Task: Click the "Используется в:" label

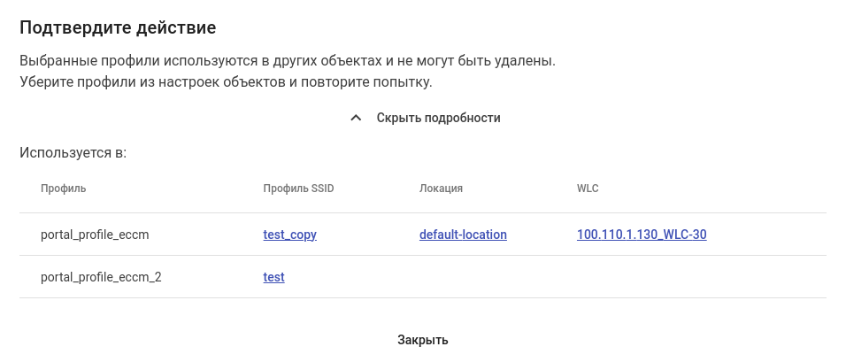Action: coord(73,153)
